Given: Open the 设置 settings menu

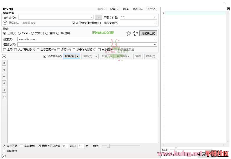Looking at the screenshot, I should click(115, 9).
